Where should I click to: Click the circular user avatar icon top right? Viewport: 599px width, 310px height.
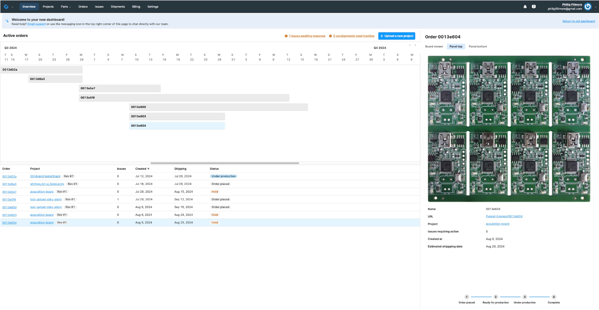(x=588, y=6)
